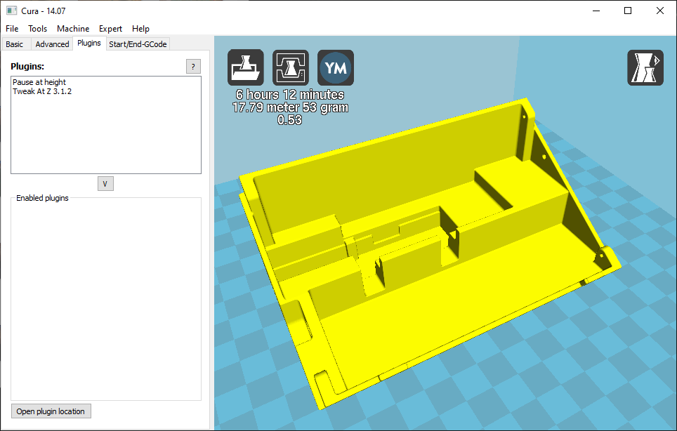
Task: Click the Save toolpath icon
Action: (x=291, y=67)
